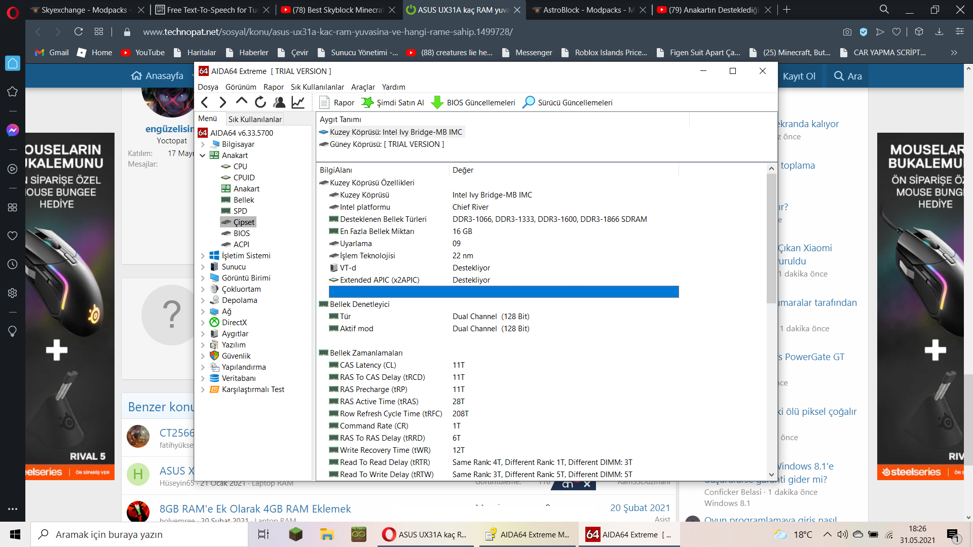Click the graph chart toolbar icon
Viewport: 973px width, 547px height.
tap(298, 102)
